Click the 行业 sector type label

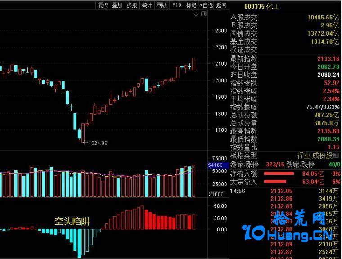(303, 156)
